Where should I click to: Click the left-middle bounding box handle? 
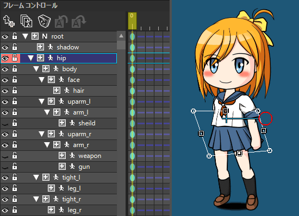point(201,133)
